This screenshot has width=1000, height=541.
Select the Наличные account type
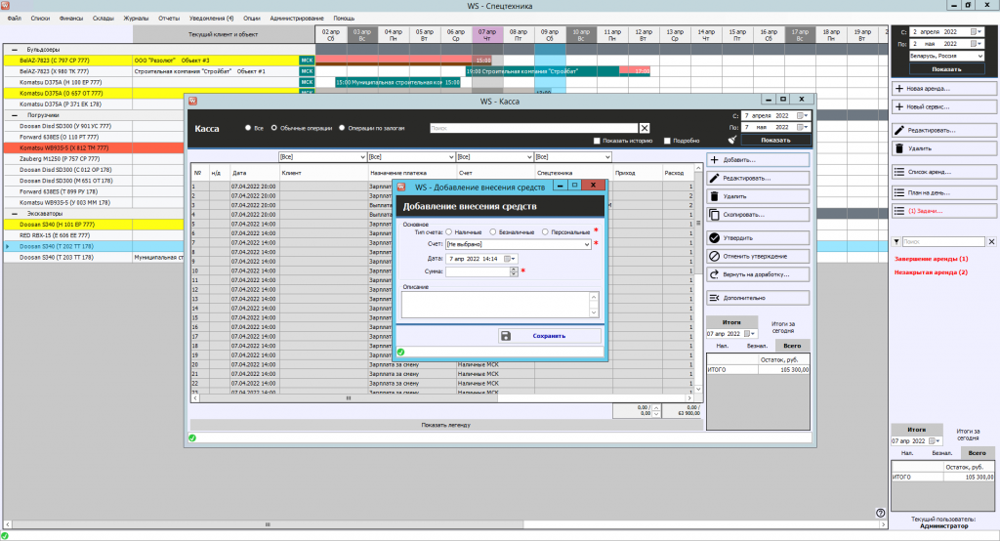[x=449, y=232]
